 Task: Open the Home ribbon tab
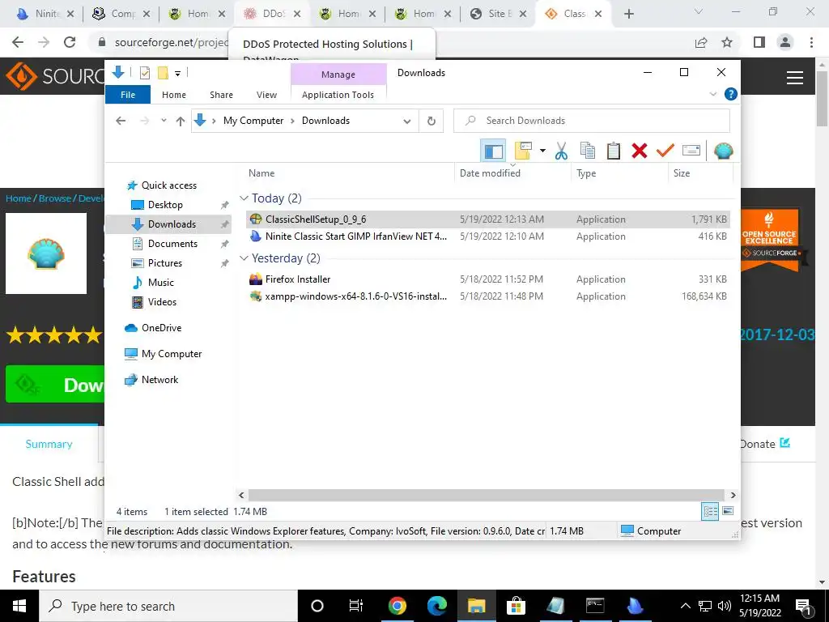click(x=174, y=95)
